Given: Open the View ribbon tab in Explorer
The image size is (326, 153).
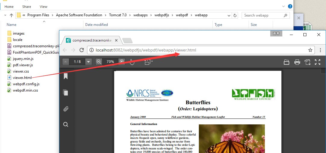Looking at the screenshot, I should pyautogui.click(x=43, y=7).
